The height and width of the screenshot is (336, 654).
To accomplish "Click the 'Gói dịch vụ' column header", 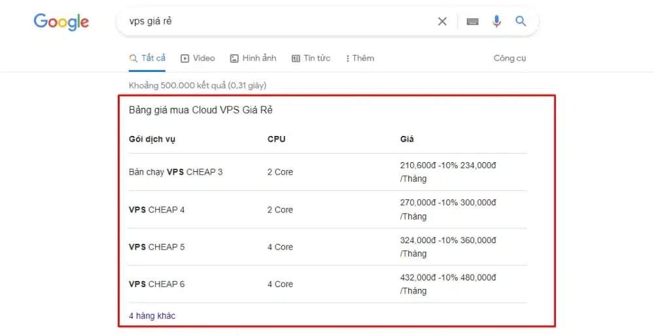I will tap(152, 139).
